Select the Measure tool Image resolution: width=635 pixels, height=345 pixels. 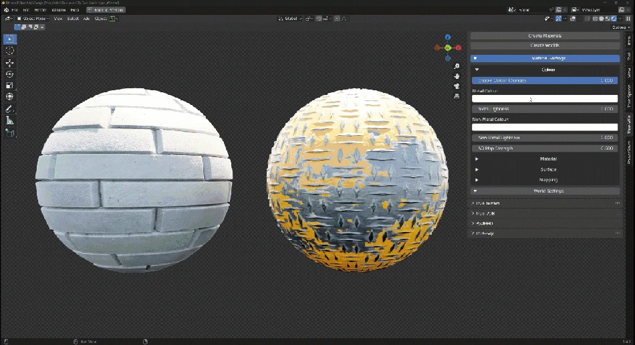click(x=10, y=120)
